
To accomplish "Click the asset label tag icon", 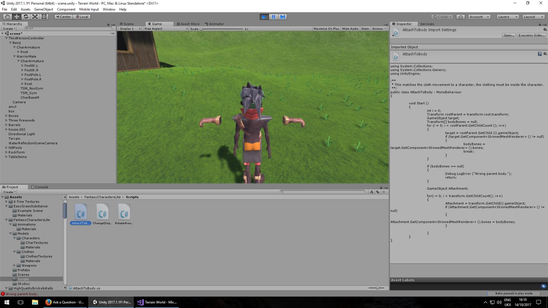I will coord(543,286).
